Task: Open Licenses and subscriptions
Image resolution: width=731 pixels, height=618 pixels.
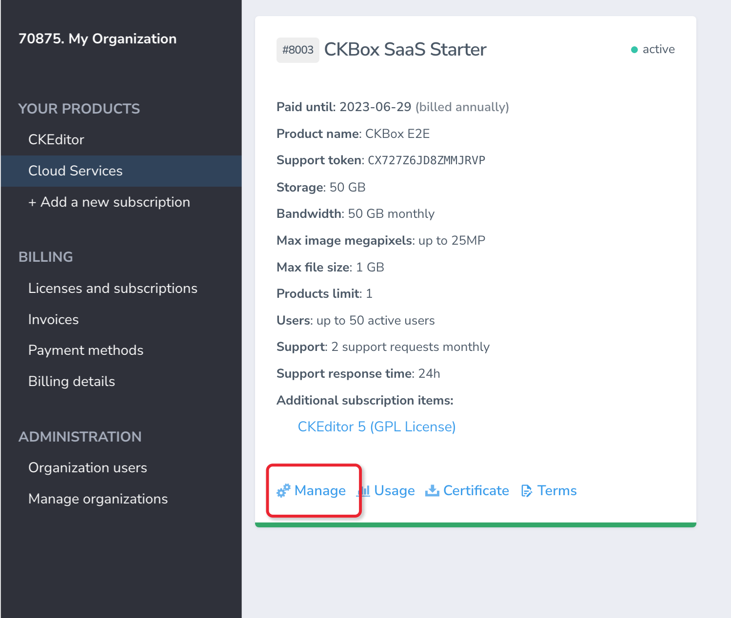Action: 113,288
